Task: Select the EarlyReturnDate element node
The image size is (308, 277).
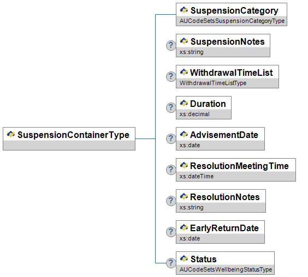Action: [x=220, y=232]
